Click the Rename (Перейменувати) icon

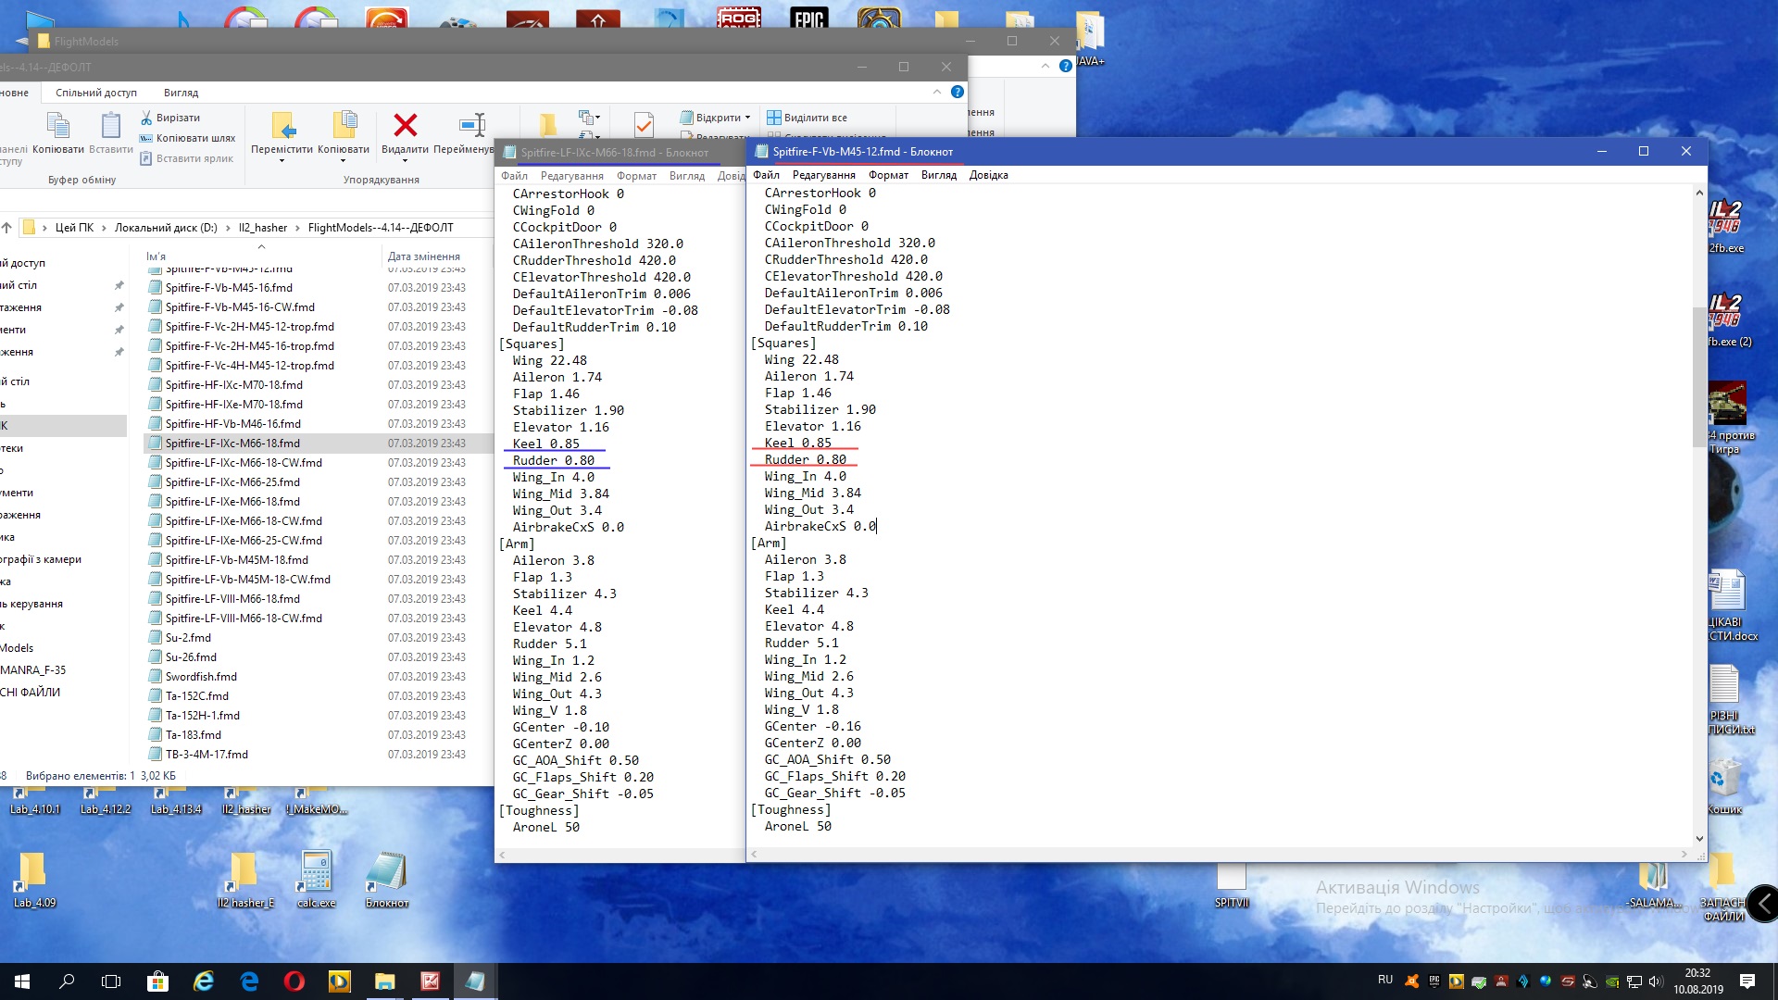(471, 125)
